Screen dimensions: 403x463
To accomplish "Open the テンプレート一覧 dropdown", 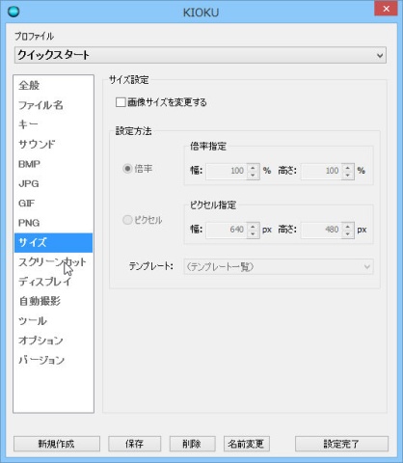I will 279,267.
